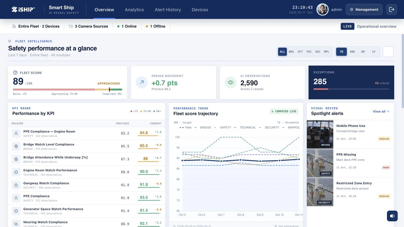Switch time range to 1Y
This screenshot has height=227, width=404.
(374, 52)
